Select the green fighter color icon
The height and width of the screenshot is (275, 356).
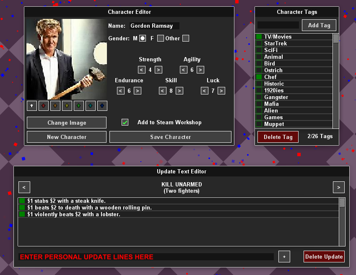(79, 106)
